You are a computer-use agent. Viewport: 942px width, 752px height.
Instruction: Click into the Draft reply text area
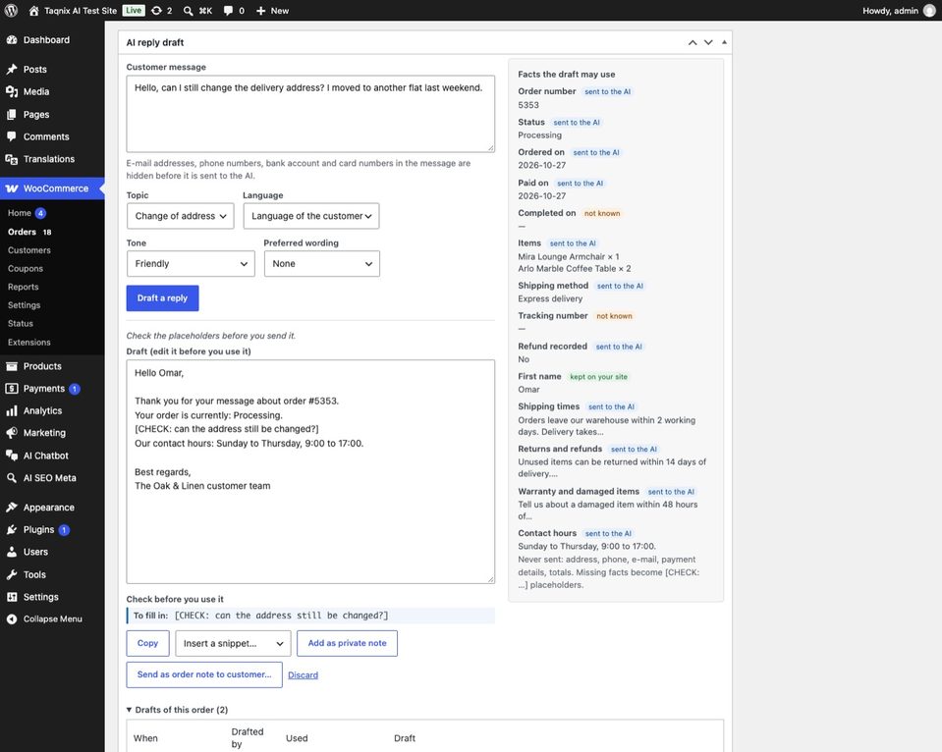click(310, 471)
